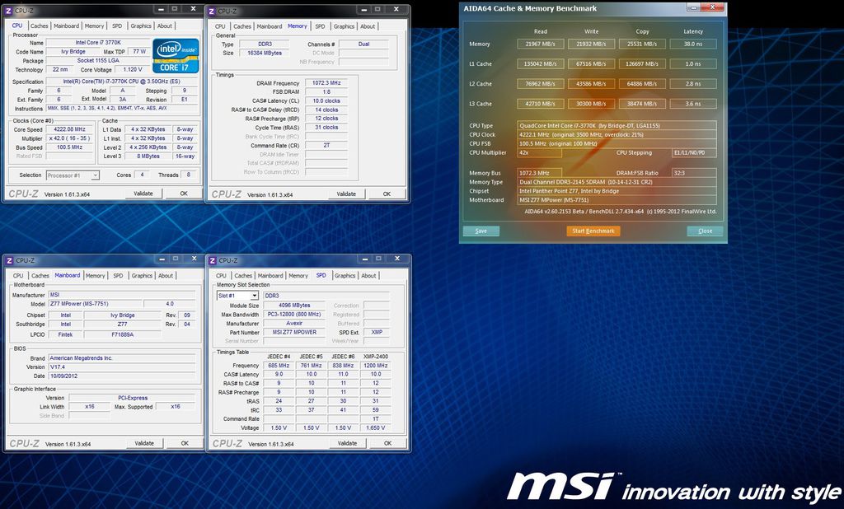Click the CPU-Z icon in the SPD tab window title bar
This screenshot has height=509, width=844.
point(213,260)
